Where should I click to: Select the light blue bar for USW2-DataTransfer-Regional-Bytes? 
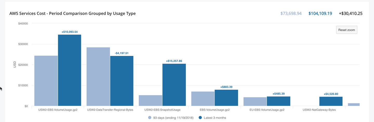click(x=98, y=76)
